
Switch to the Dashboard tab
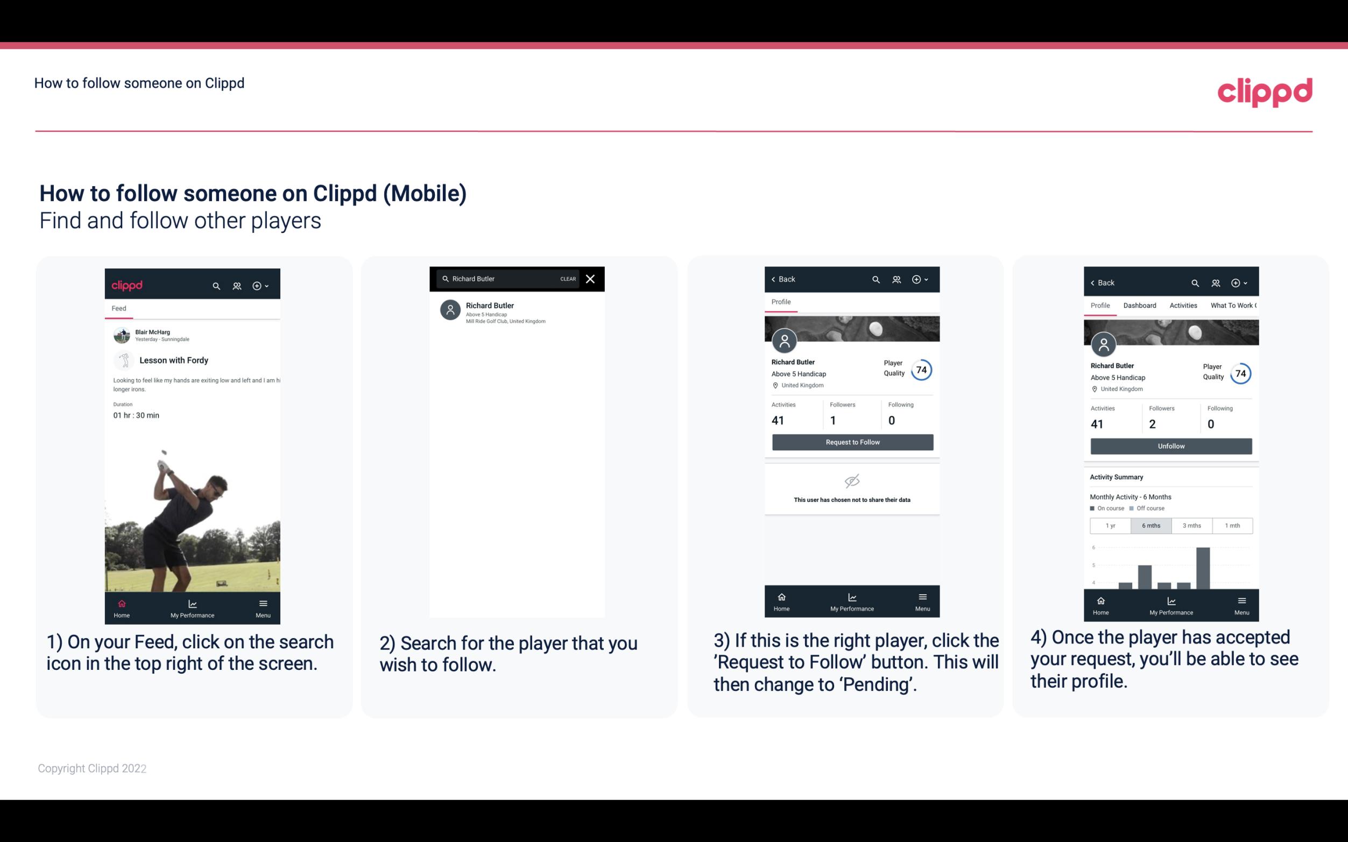pos(1139,305)
